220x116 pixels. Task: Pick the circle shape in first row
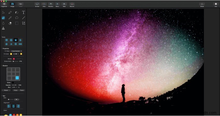[11, 40]
